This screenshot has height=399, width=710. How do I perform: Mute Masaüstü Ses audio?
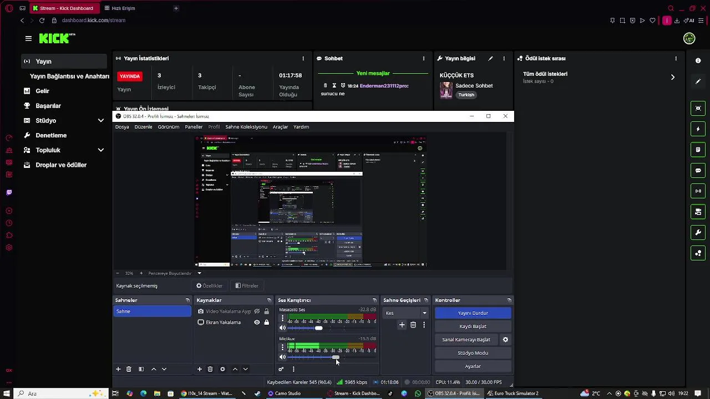[x=282, y=328]
